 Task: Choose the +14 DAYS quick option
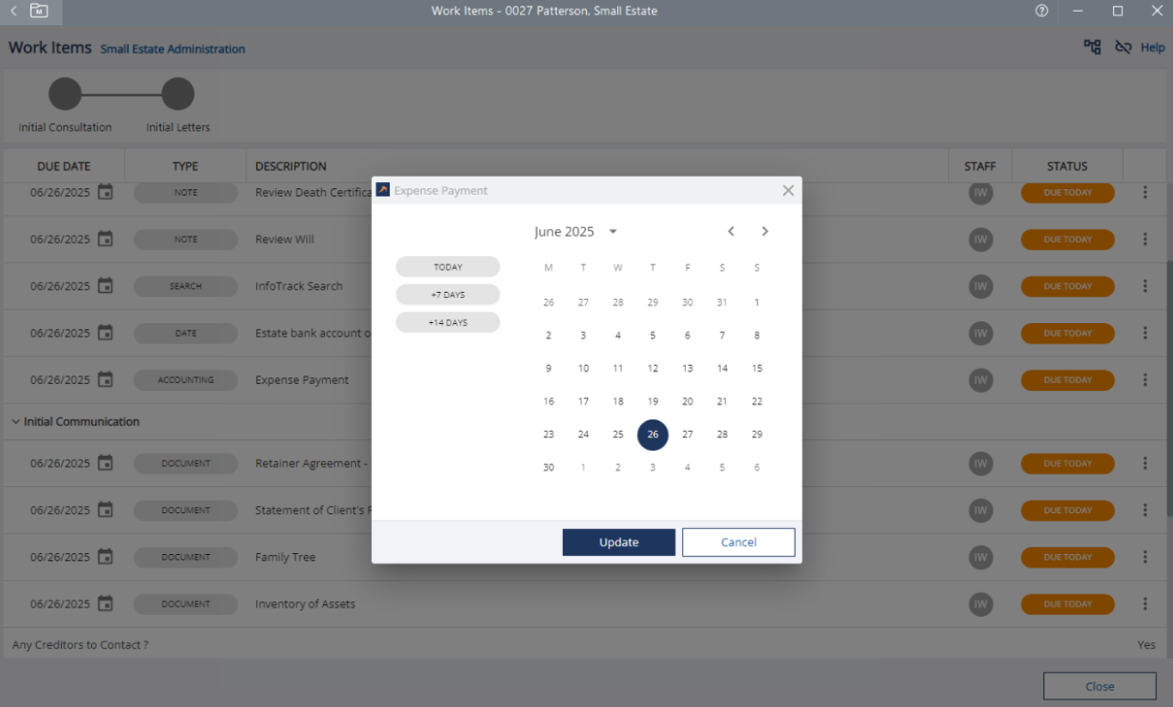pyautogui.click(x=448, y=322)
